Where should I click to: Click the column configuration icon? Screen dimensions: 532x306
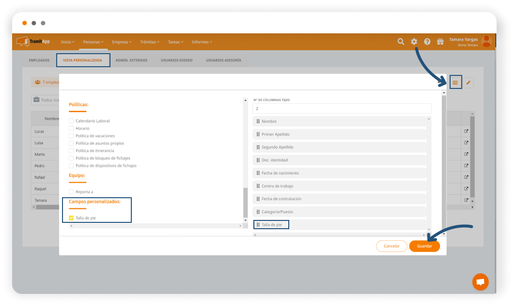(455, 83)
